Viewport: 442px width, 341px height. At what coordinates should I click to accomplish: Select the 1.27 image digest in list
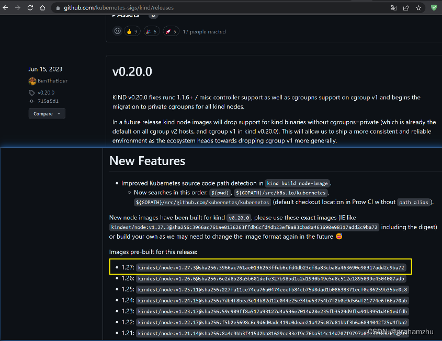(x=271, y=267)
